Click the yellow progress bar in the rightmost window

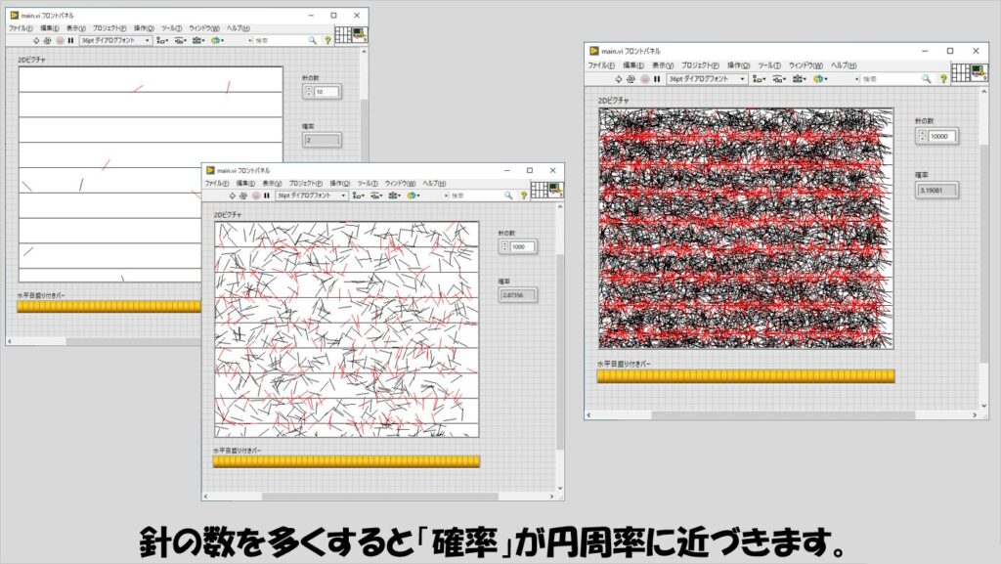(x=745, y=376)
